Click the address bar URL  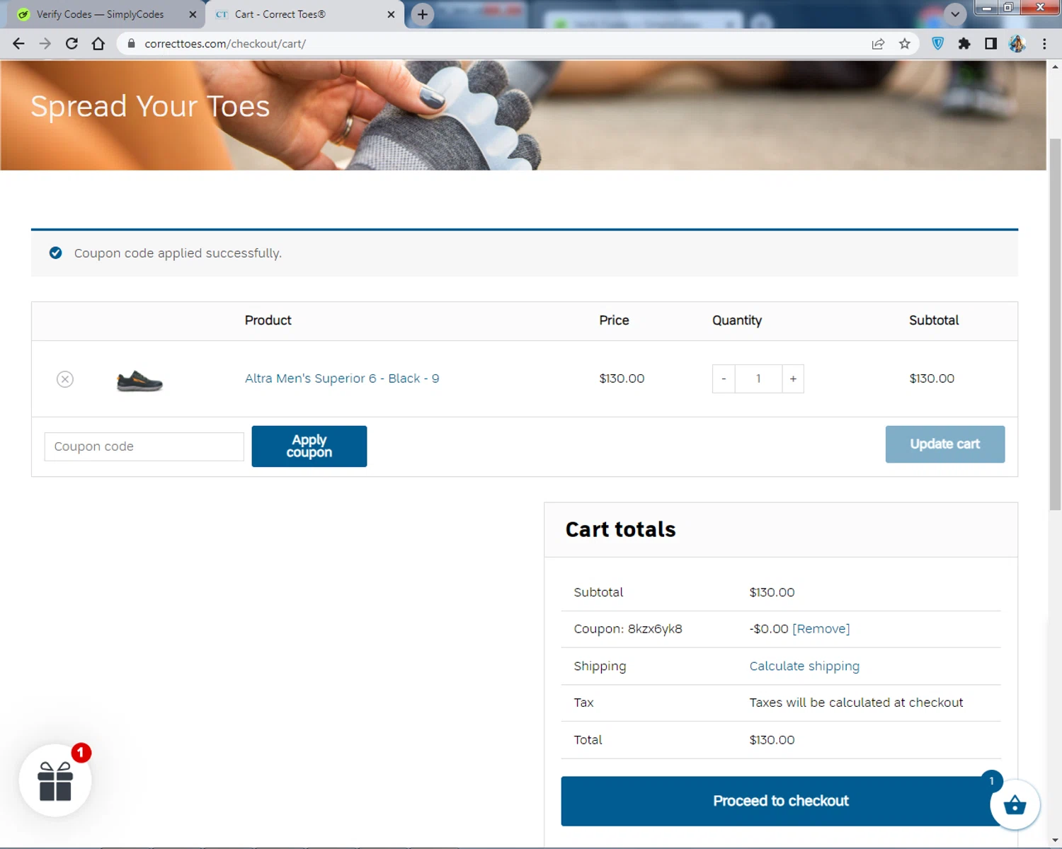pyautogui.click(x=225, y=44)
